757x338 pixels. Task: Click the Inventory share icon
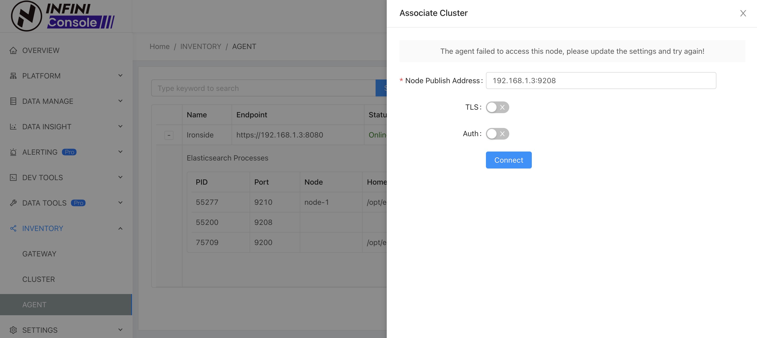coord(13,228)
